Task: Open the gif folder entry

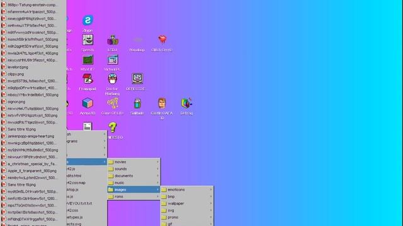Action: pyautogui.click(x=187, y=223)
